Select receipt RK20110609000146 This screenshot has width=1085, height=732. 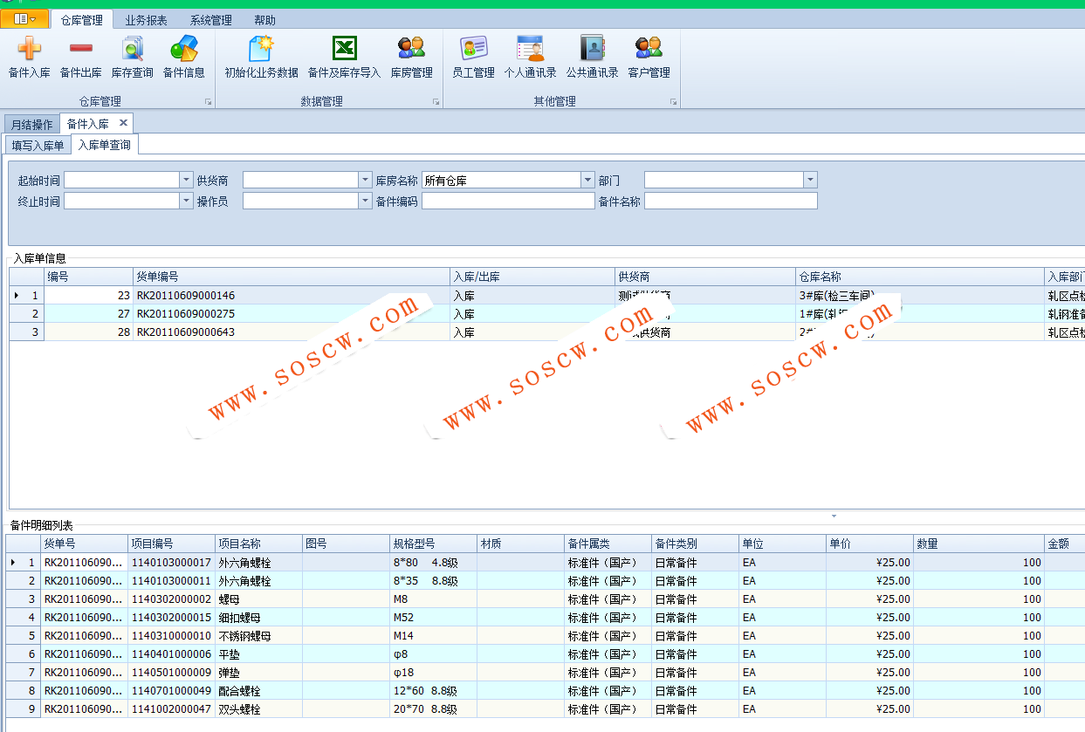tap(292, 295)
